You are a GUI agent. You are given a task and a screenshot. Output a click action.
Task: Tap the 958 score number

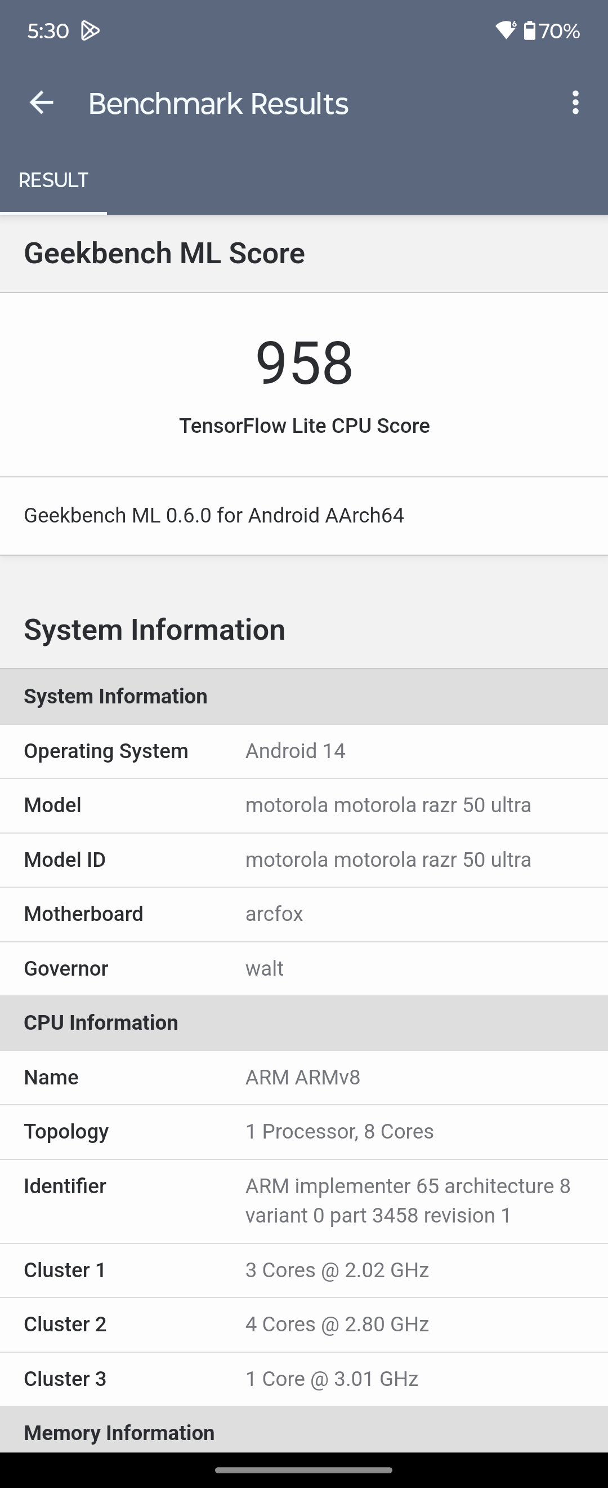click(304, 363)
